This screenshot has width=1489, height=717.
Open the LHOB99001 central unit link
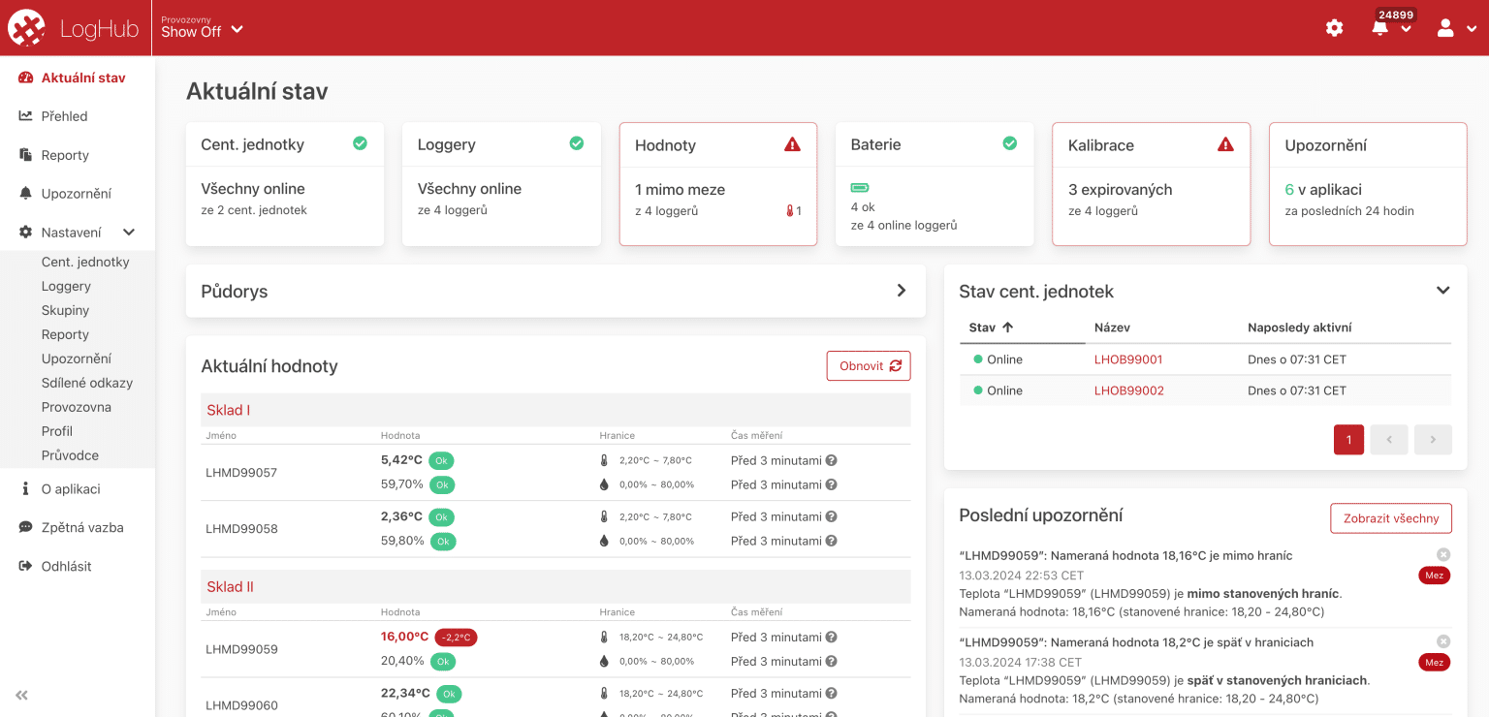coord(1128,359)
